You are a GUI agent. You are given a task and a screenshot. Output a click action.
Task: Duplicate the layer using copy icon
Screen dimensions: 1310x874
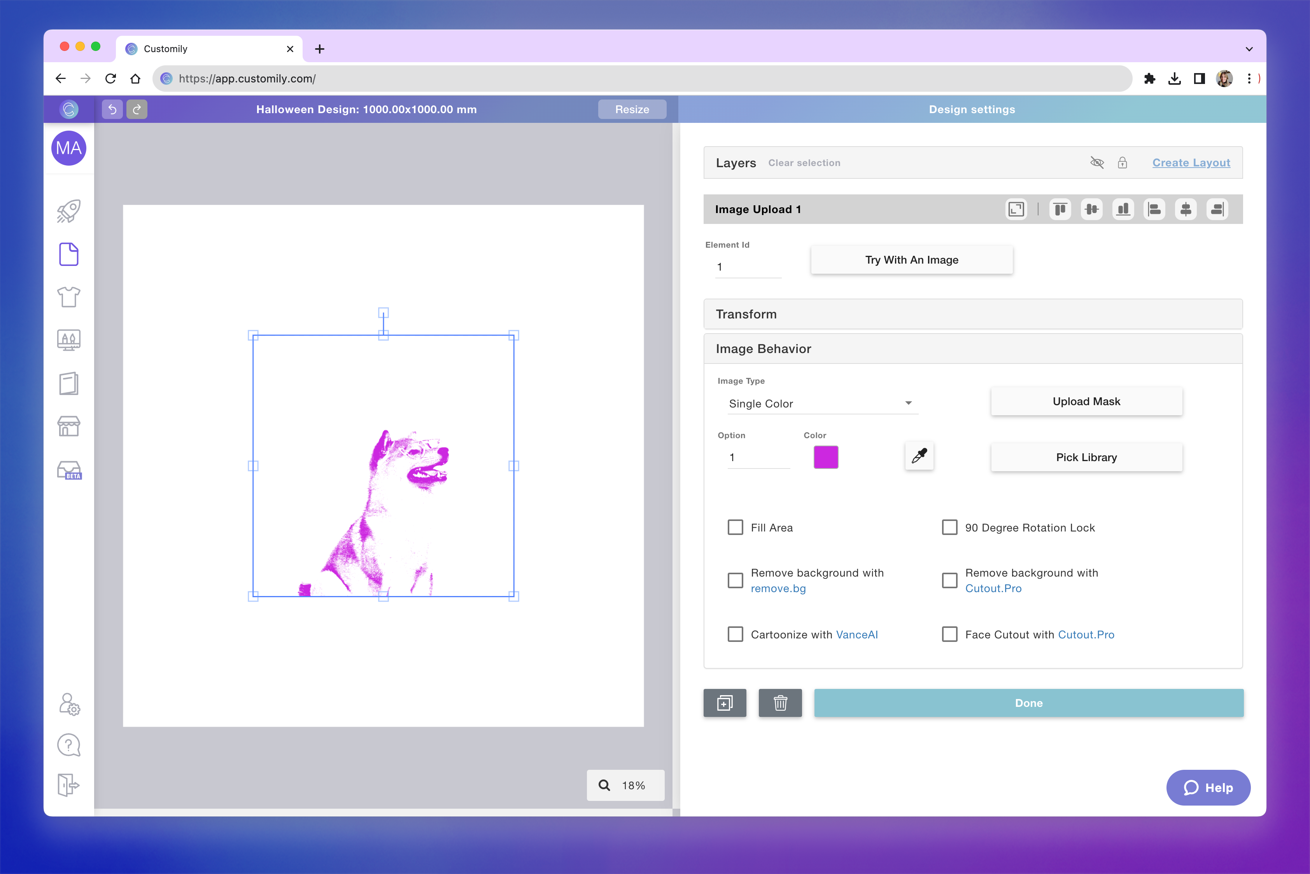725,703
